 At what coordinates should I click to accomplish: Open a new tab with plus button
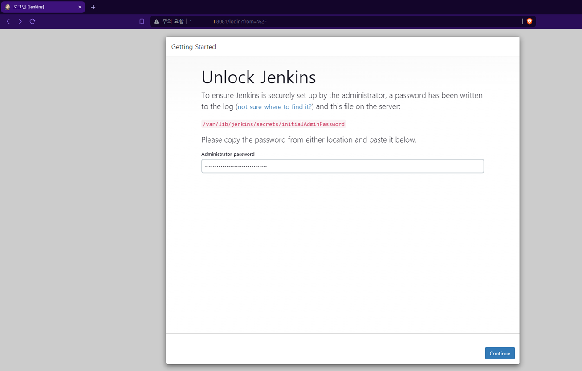pos(93,7)
